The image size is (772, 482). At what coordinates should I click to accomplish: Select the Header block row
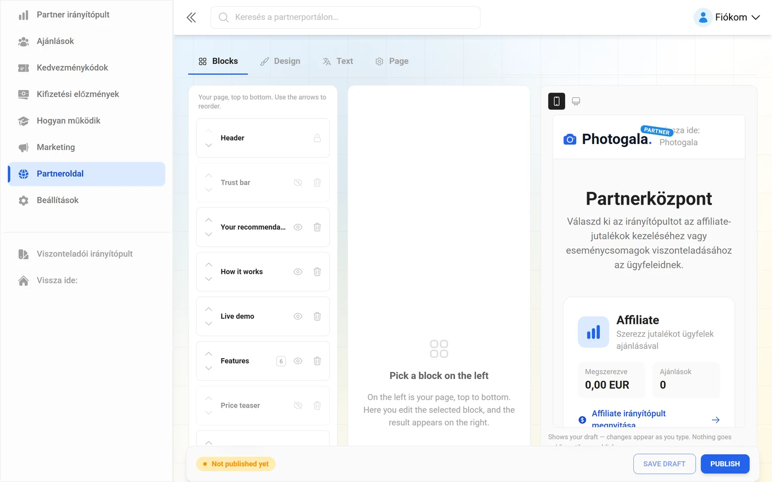[x=263, y=138]
